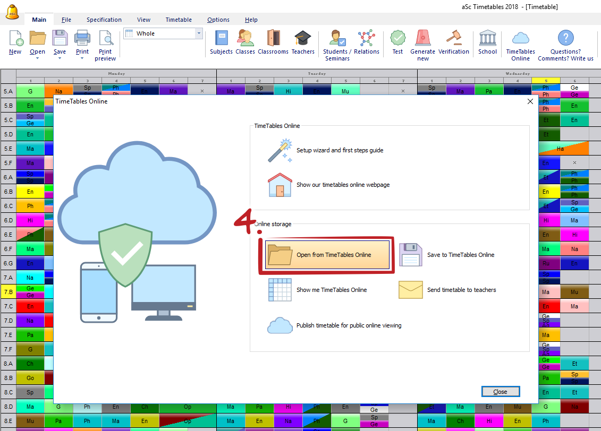Click Open from TimeTables Online
The width and height of the screenshot is (601, 431).
coord(327,255)
